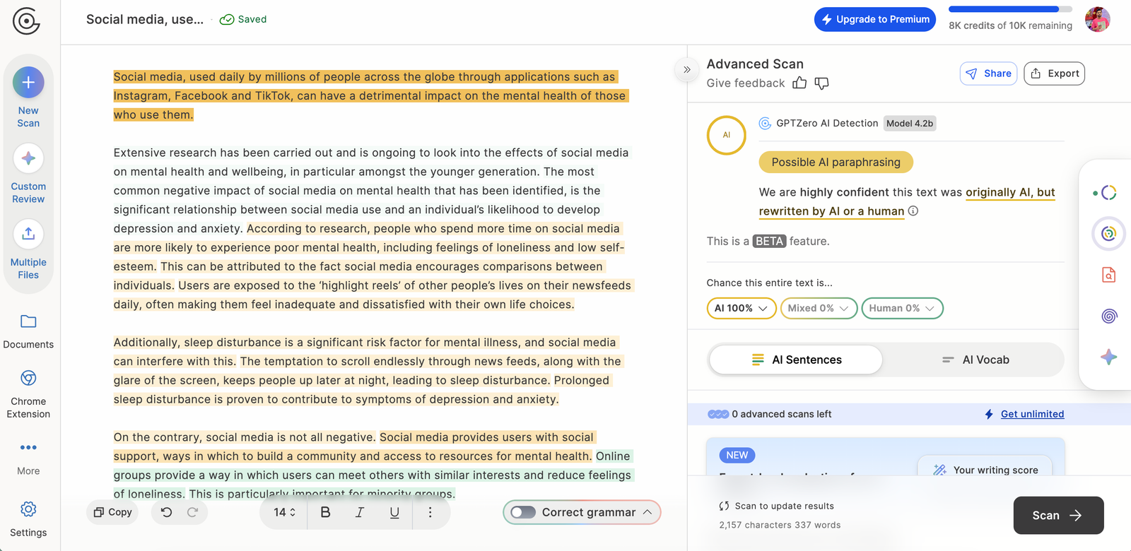Apply bold formatting to text
1131x551 pixels.
pyautogui.click(x=325, y=512)
